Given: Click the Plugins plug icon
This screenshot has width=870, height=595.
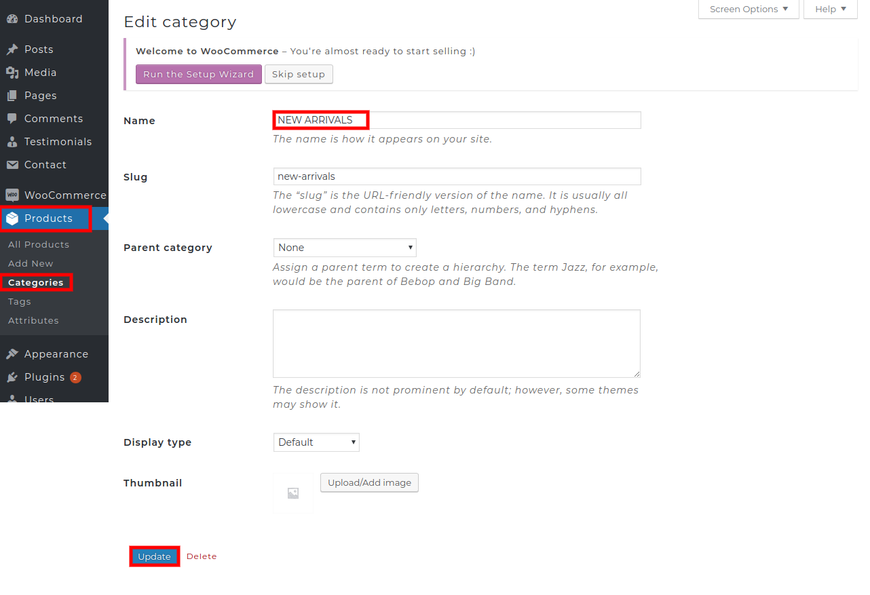Looking at the screenshot, I should point(12,377).
